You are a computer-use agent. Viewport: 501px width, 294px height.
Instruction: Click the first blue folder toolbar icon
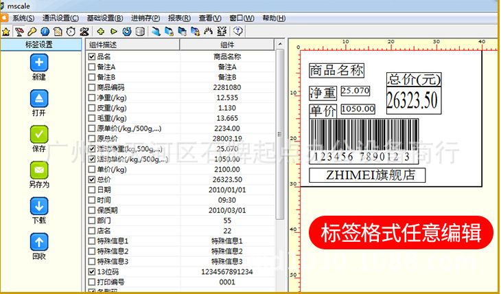pyautogui.click(x=156, y=32)
